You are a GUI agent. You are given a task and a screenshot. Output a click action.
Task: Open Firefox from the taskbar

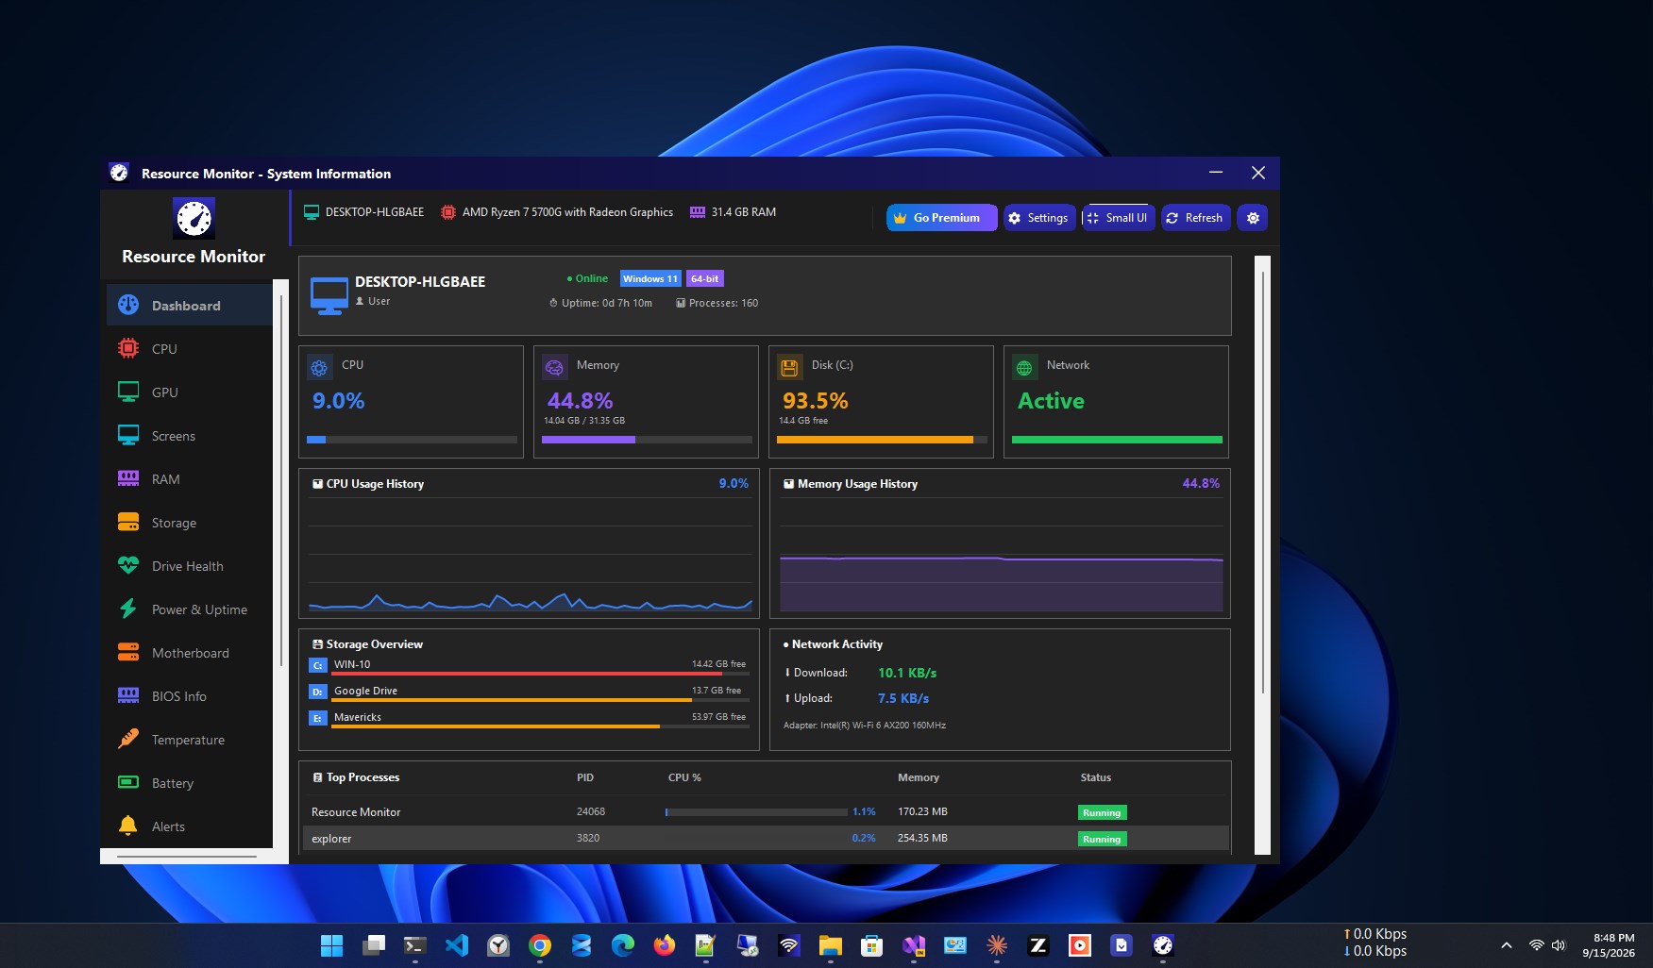click(665, 945)
